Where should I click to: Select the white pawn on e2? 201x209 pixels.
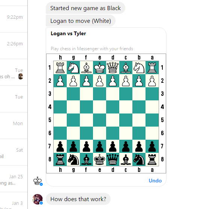(x=100, y=81)
